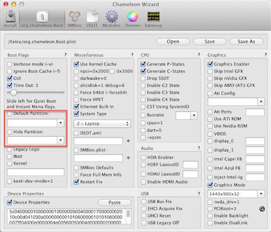271x232 pixels.
Task: Click the Intel Capri FB input field
Action: [x=255, y=159]
